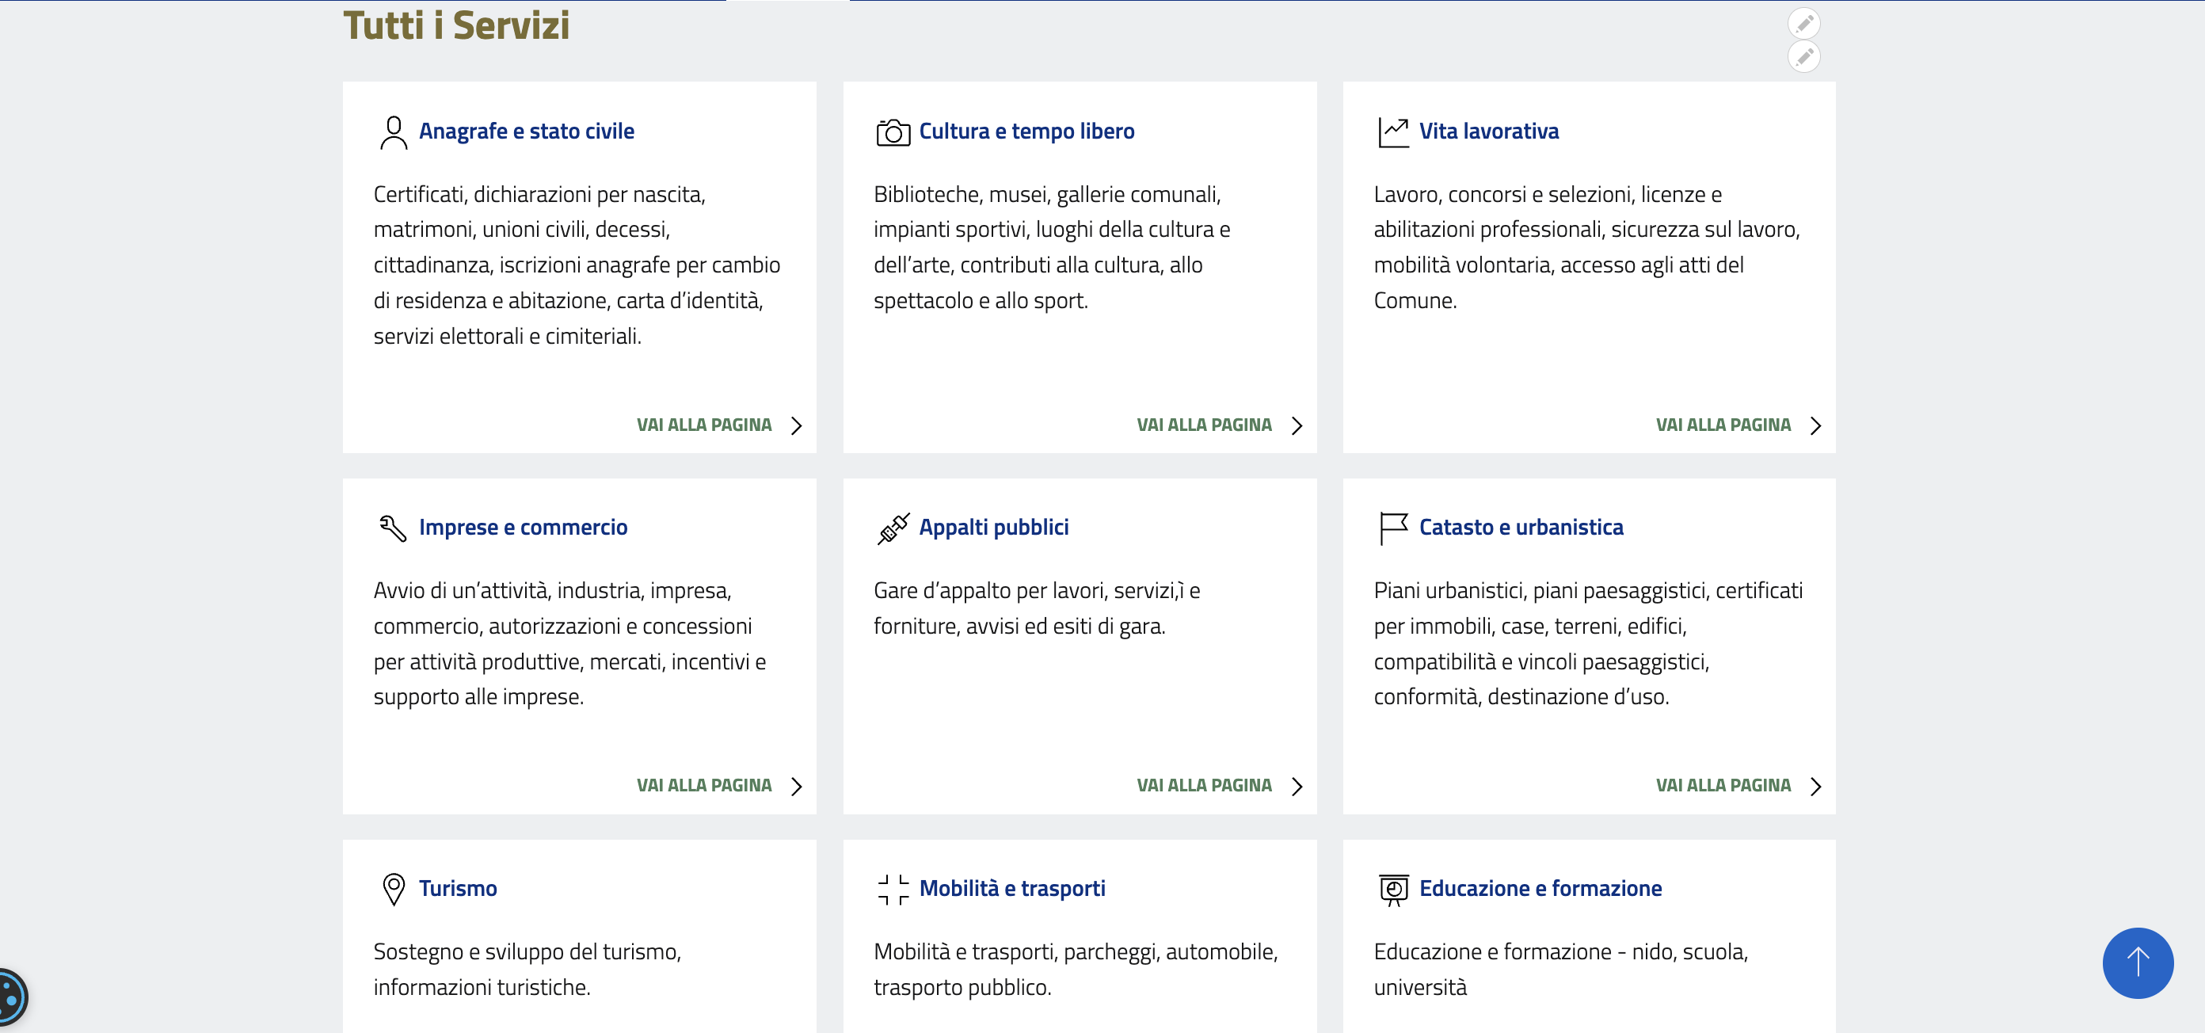2205x1033 pixels.
Task: Click chevron arrow in Imprese e commercio card
Action: (x=796, y=786)
